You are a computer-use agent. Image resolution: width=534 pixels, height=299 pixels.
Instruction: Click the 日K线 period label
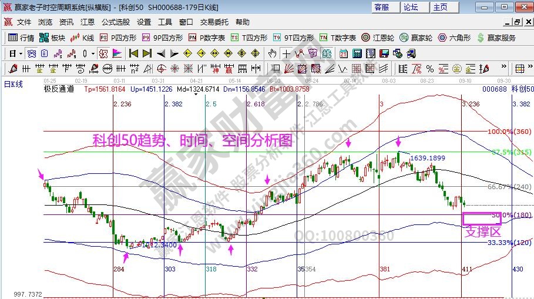tap(14, 84)
